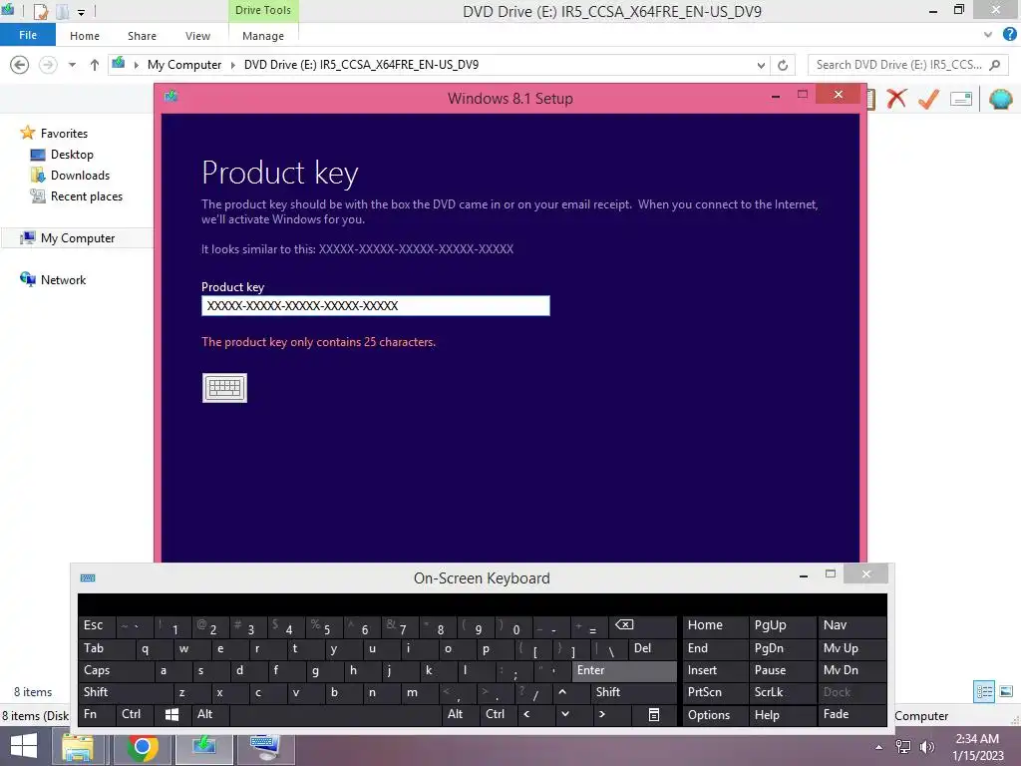Image resolution: width=1021 pixels, height=766 pixels.
Task: Open Options on the On-Screen Keyboard
Action: (x=714, y=715)
